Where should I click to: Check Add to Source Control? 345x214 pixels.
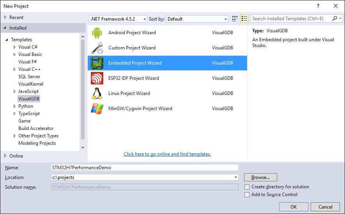click(x=247, y=195)
